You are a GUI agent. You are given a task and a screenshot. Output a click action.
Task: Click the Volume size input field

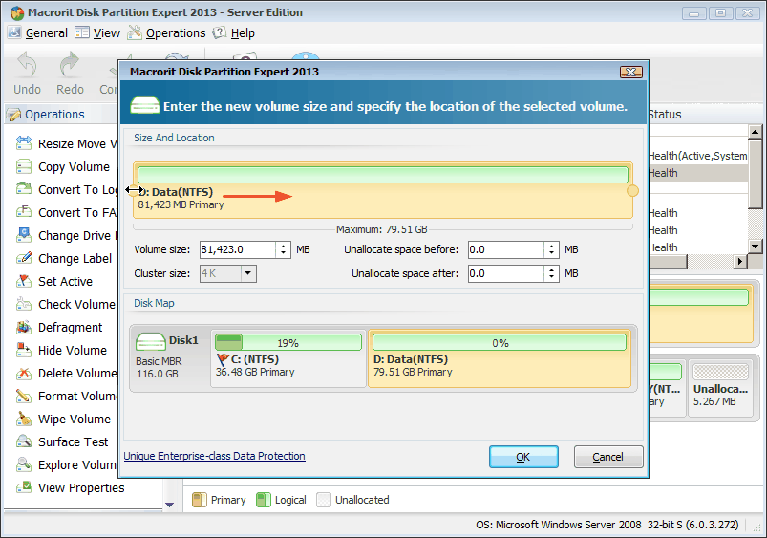238,249
